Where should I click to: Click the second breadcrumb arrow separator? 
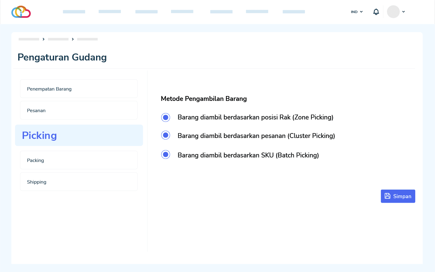coord(73,39)
